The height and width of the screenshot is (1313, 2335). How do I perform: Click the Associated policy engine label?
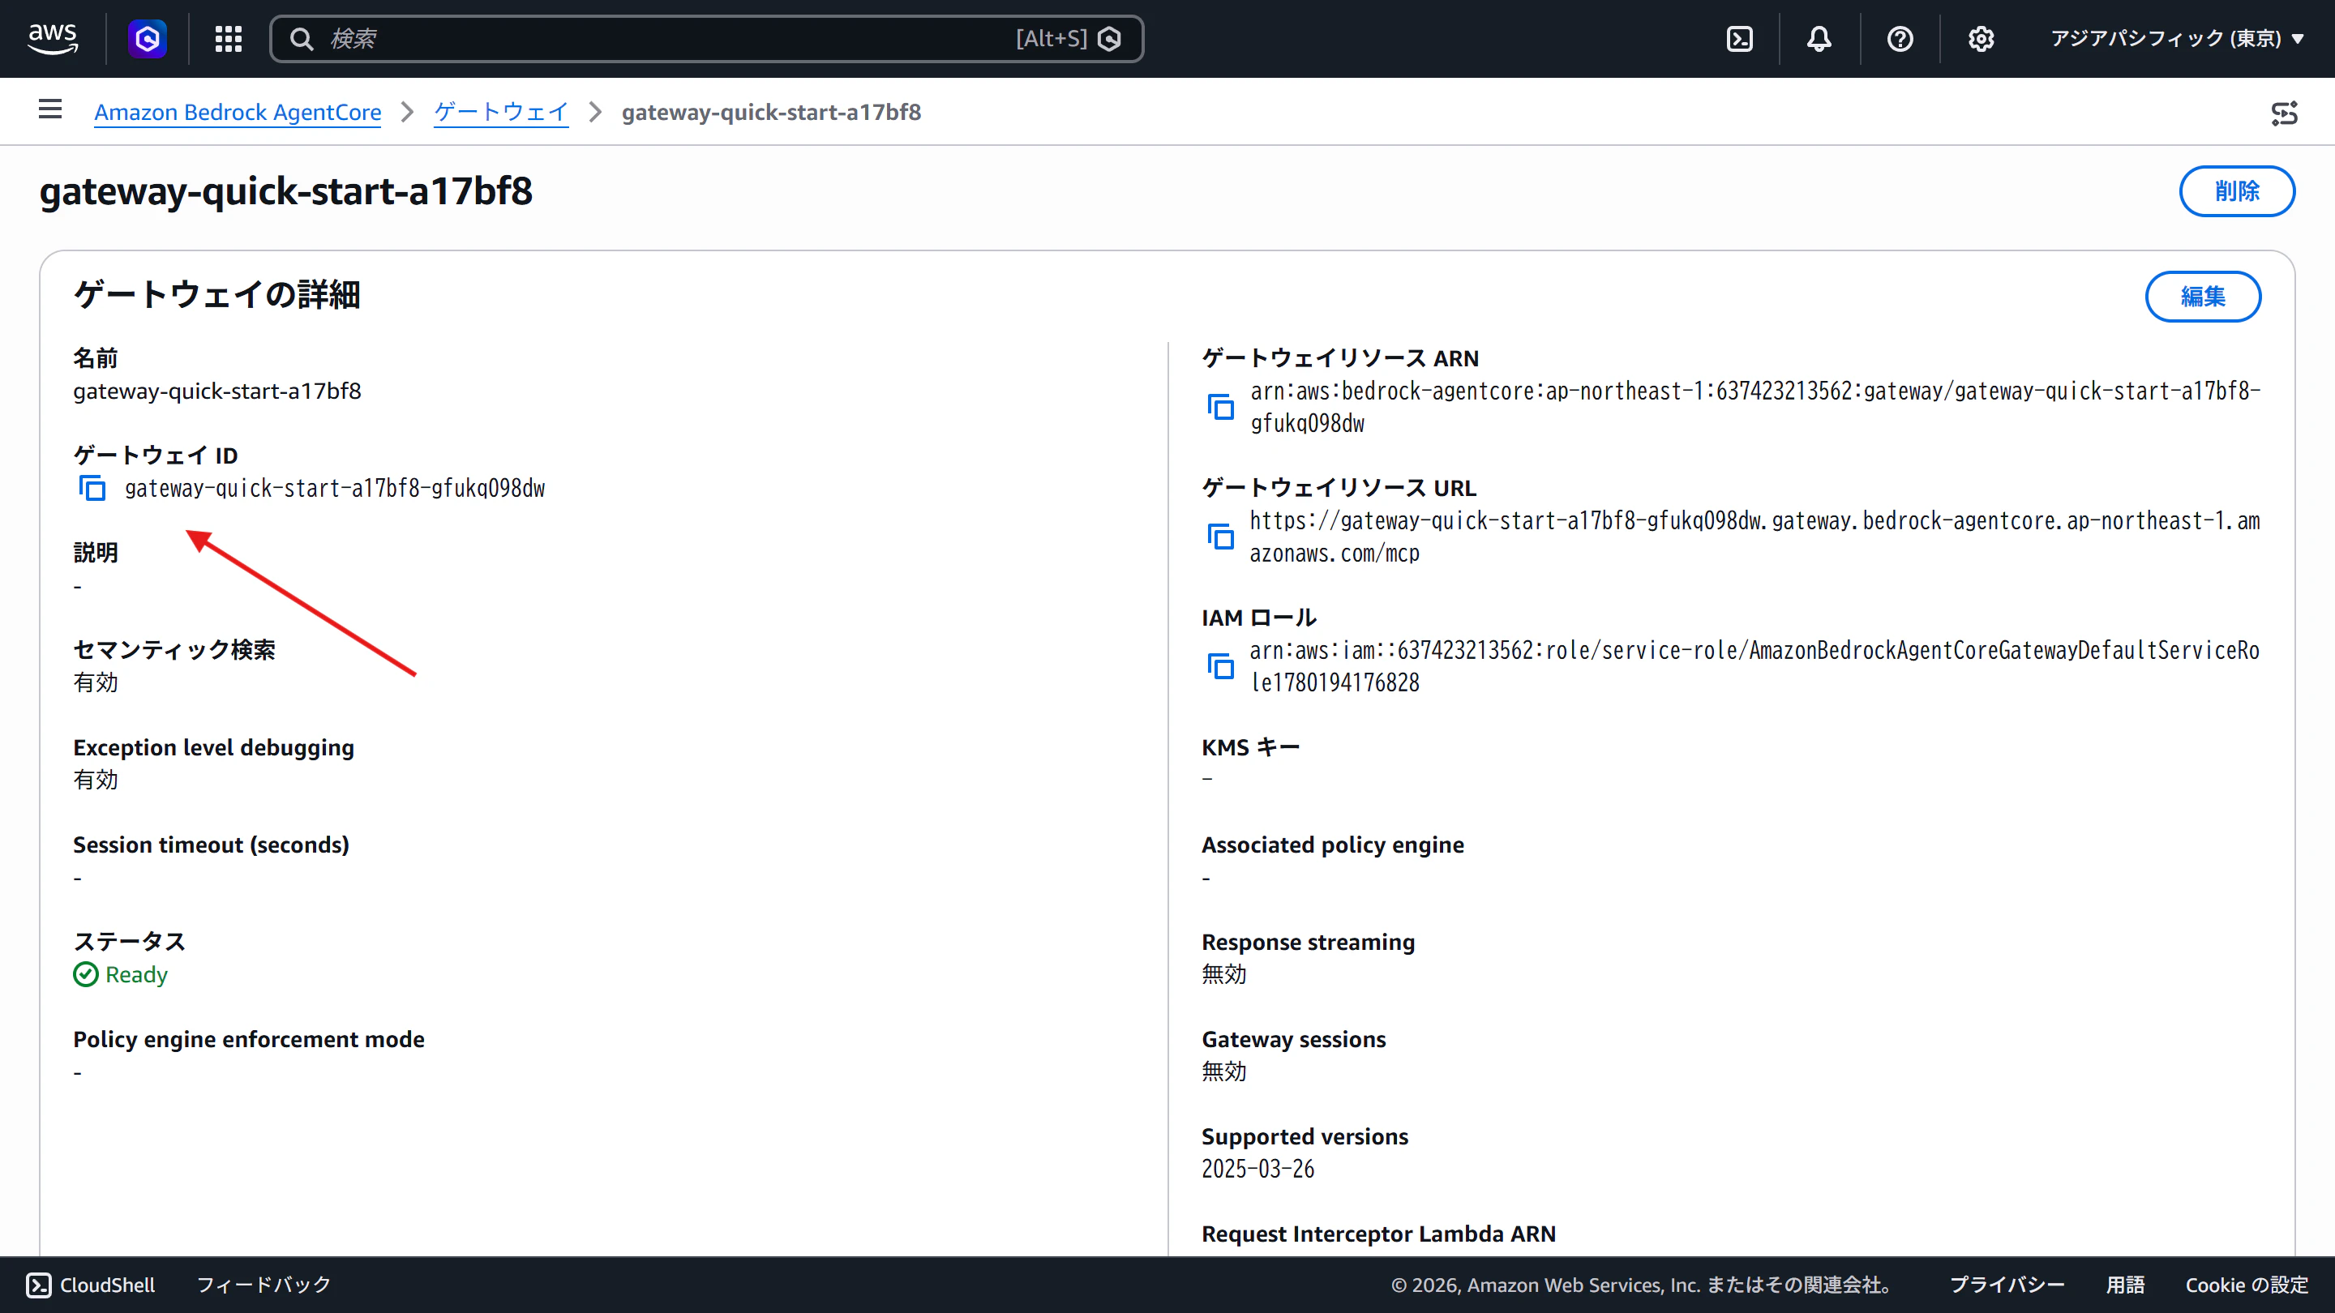[1332, 845]
